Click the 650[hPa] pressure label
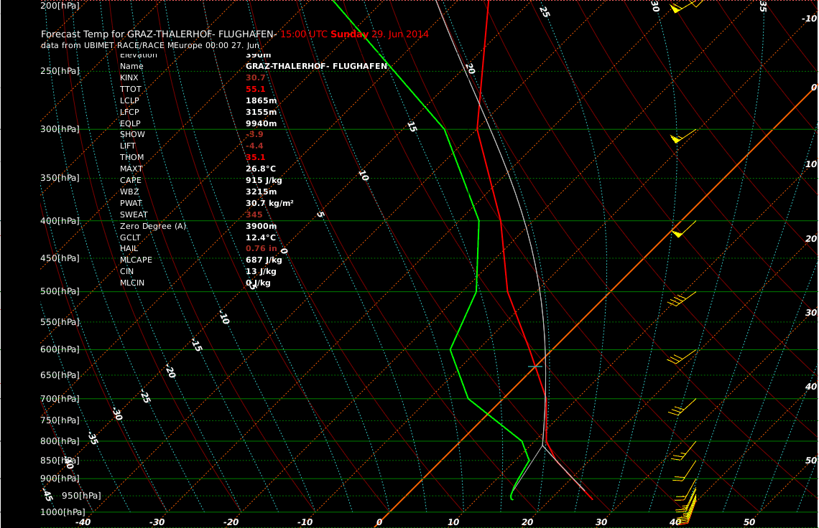Screen dimensions: 819x528 coord(60,375)
